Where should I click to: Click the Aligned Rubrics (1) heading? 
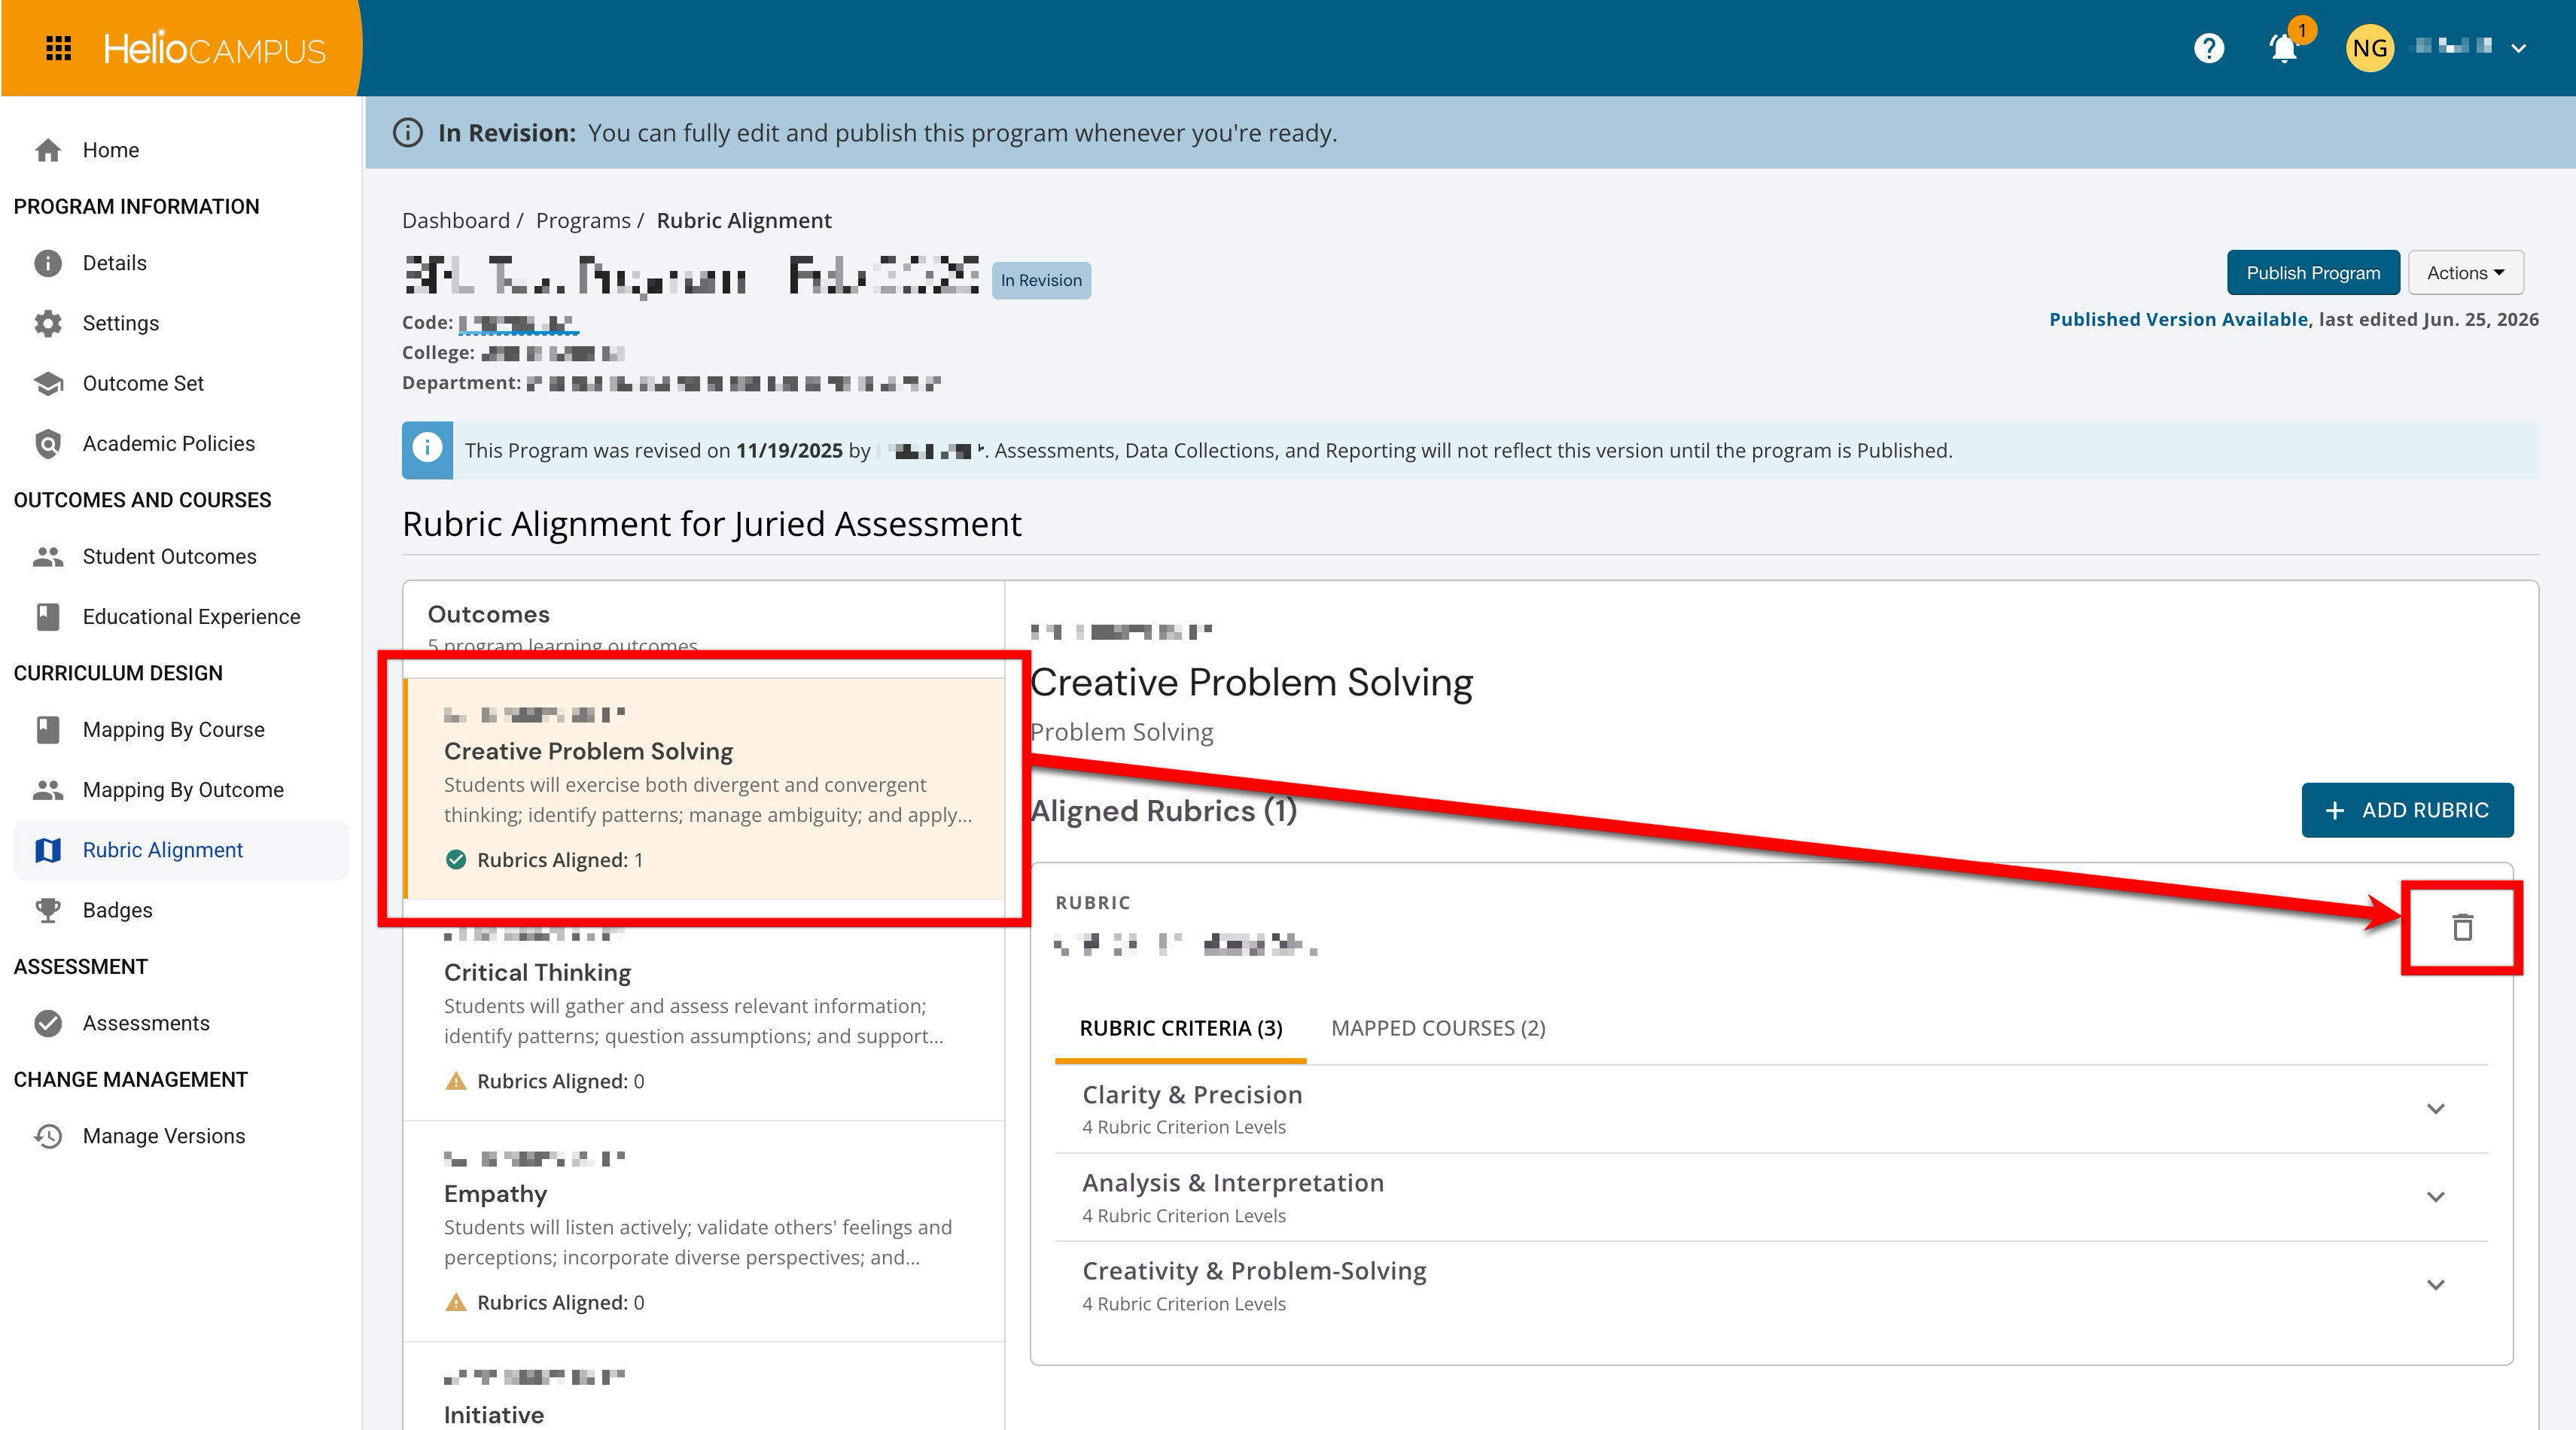click(1164, 811)
